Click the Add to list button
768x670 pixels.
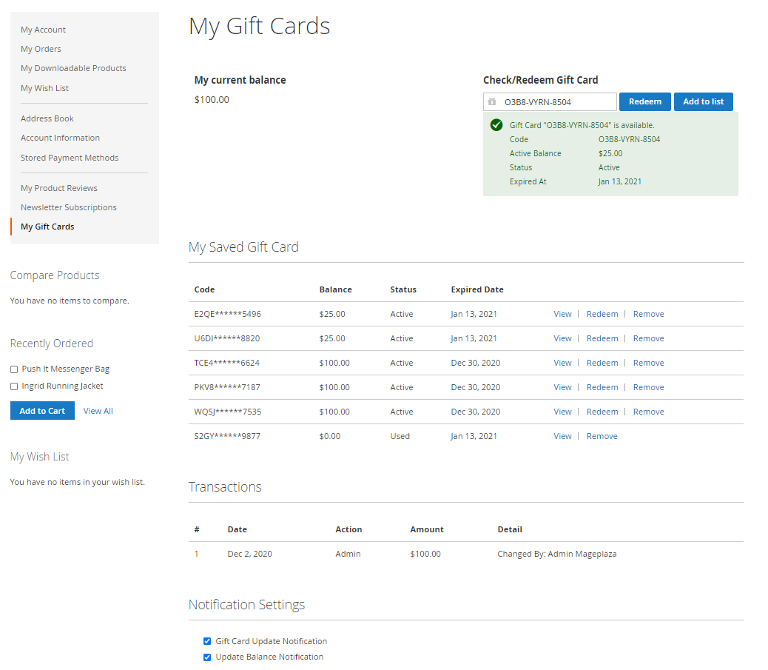(703, 101)
